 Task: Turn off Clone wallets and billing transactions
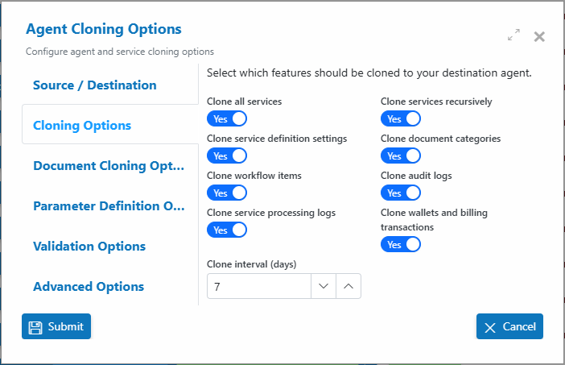401,244
